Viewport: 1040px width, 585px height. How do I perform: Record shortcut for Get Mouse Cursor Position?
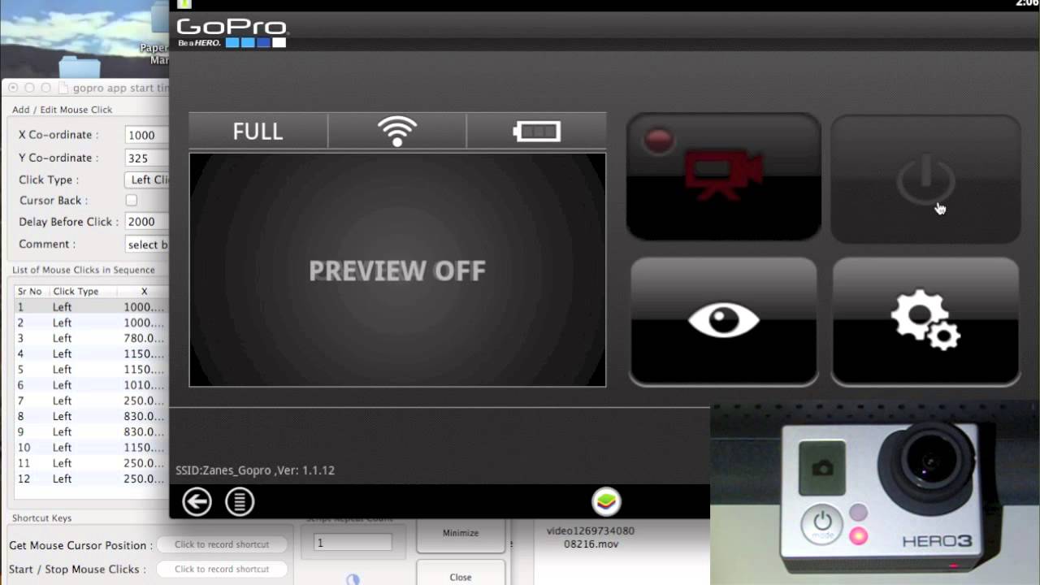(222, 544)
